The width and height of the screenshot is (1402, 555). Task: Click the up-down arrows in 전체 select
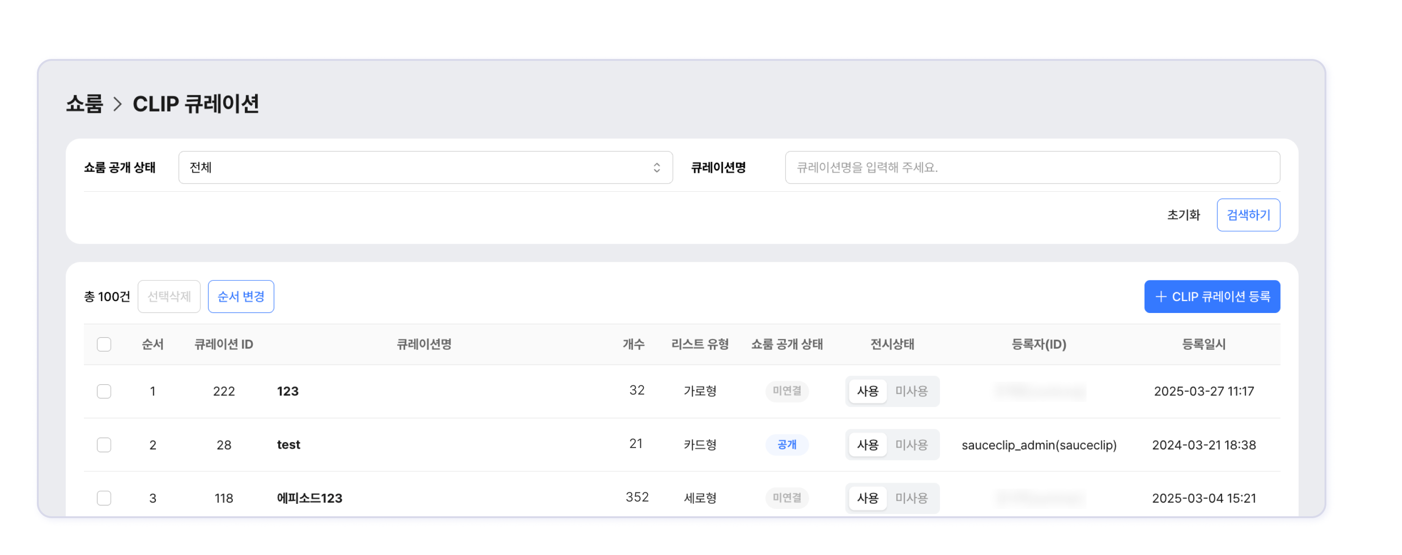[x=656, y=168]
